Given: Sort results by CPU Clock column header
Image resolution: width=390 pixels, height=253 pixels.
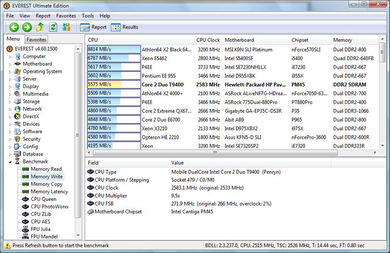Looking at the screenshot, I should click(208, 40).
